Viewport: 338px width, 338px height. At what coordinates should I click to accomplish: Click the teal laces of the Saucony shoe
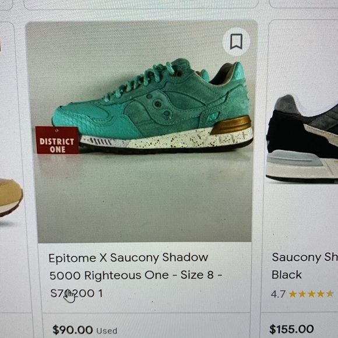(140, 81)
